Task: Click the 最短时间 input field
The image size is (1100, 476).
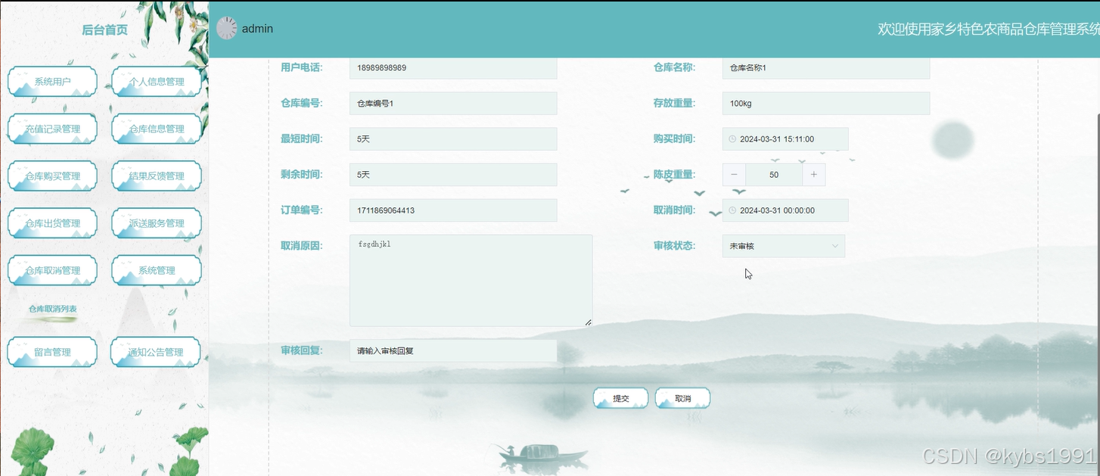Action: [453, 139]
